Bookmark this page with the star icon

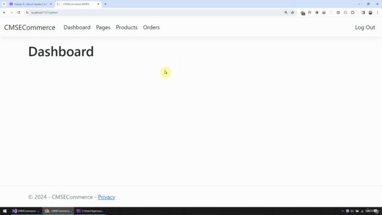tap(292, 13)
